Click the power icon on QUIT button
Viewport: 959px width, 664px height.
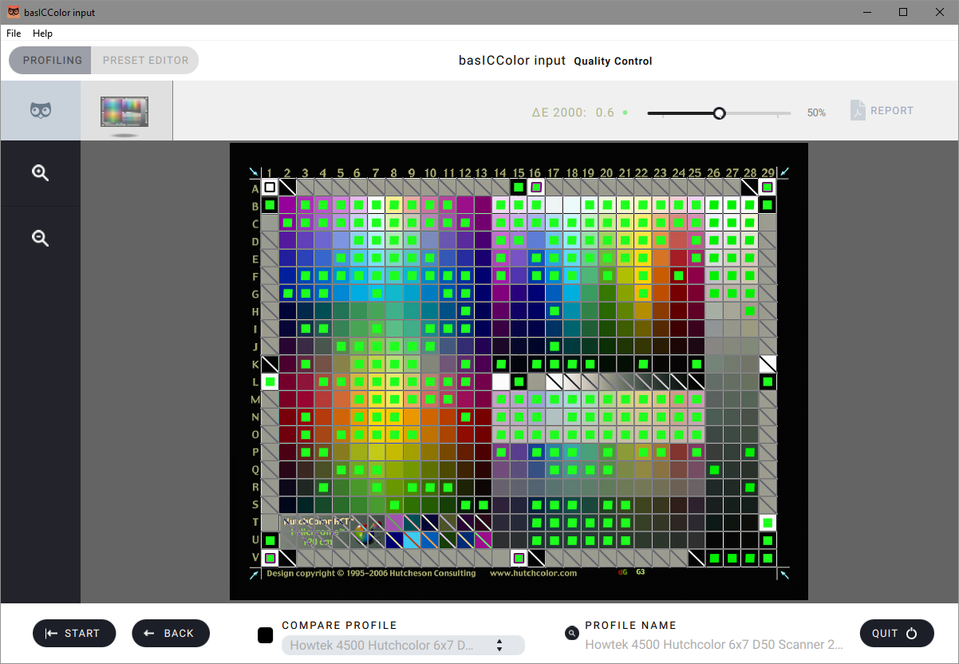(912, 633)
